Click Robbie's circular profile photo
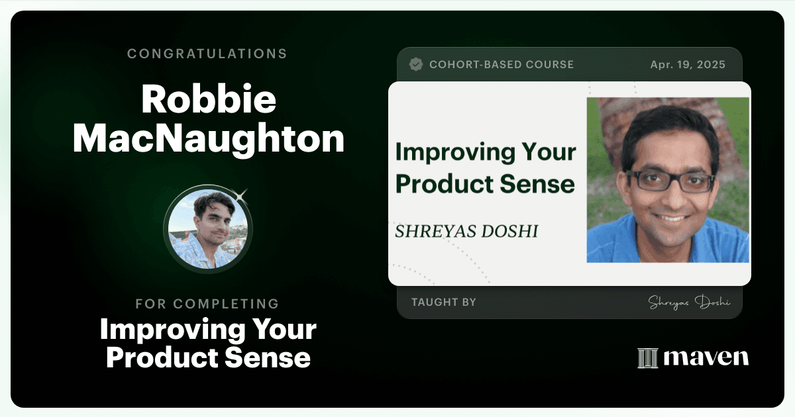 pyautogui.click(x=208, y=229)
